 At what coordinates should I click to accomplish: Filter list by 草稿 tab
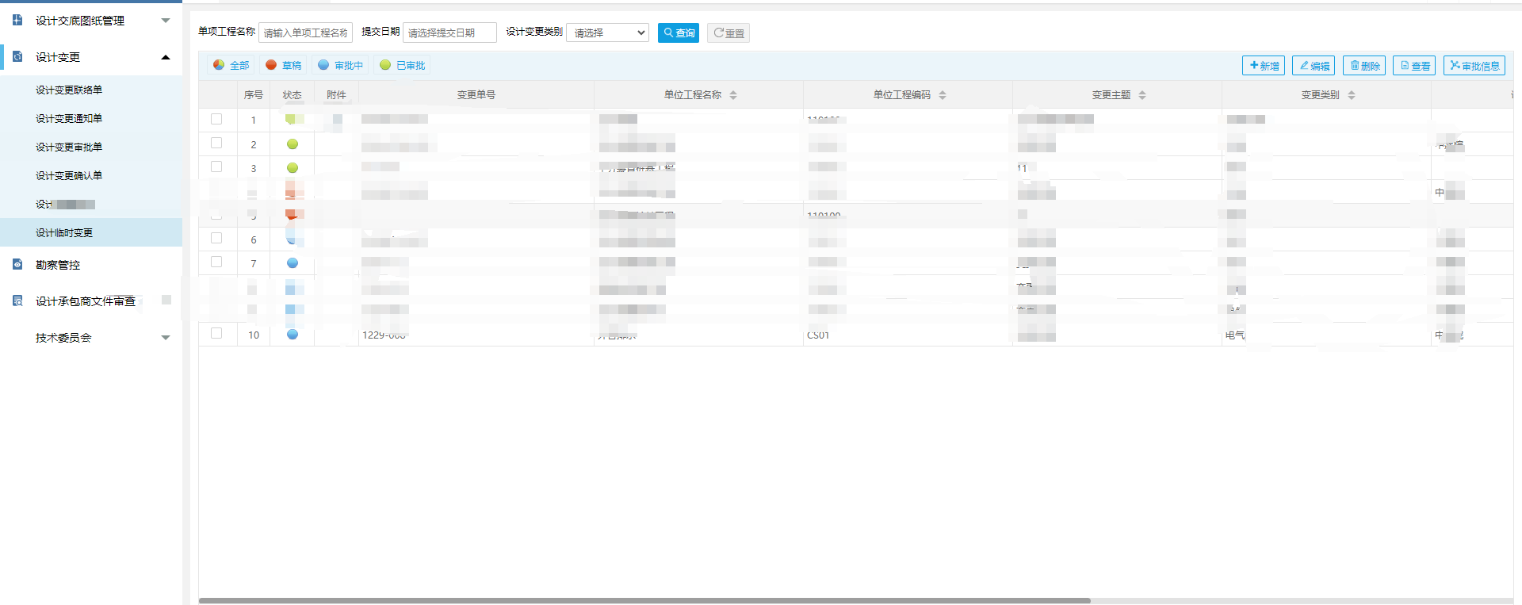pyautogui.click(x=283, y=65)
